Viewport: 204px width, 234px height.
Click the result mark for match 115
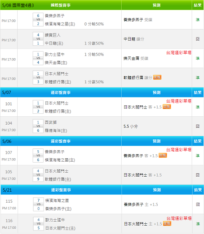coord(198,204)
